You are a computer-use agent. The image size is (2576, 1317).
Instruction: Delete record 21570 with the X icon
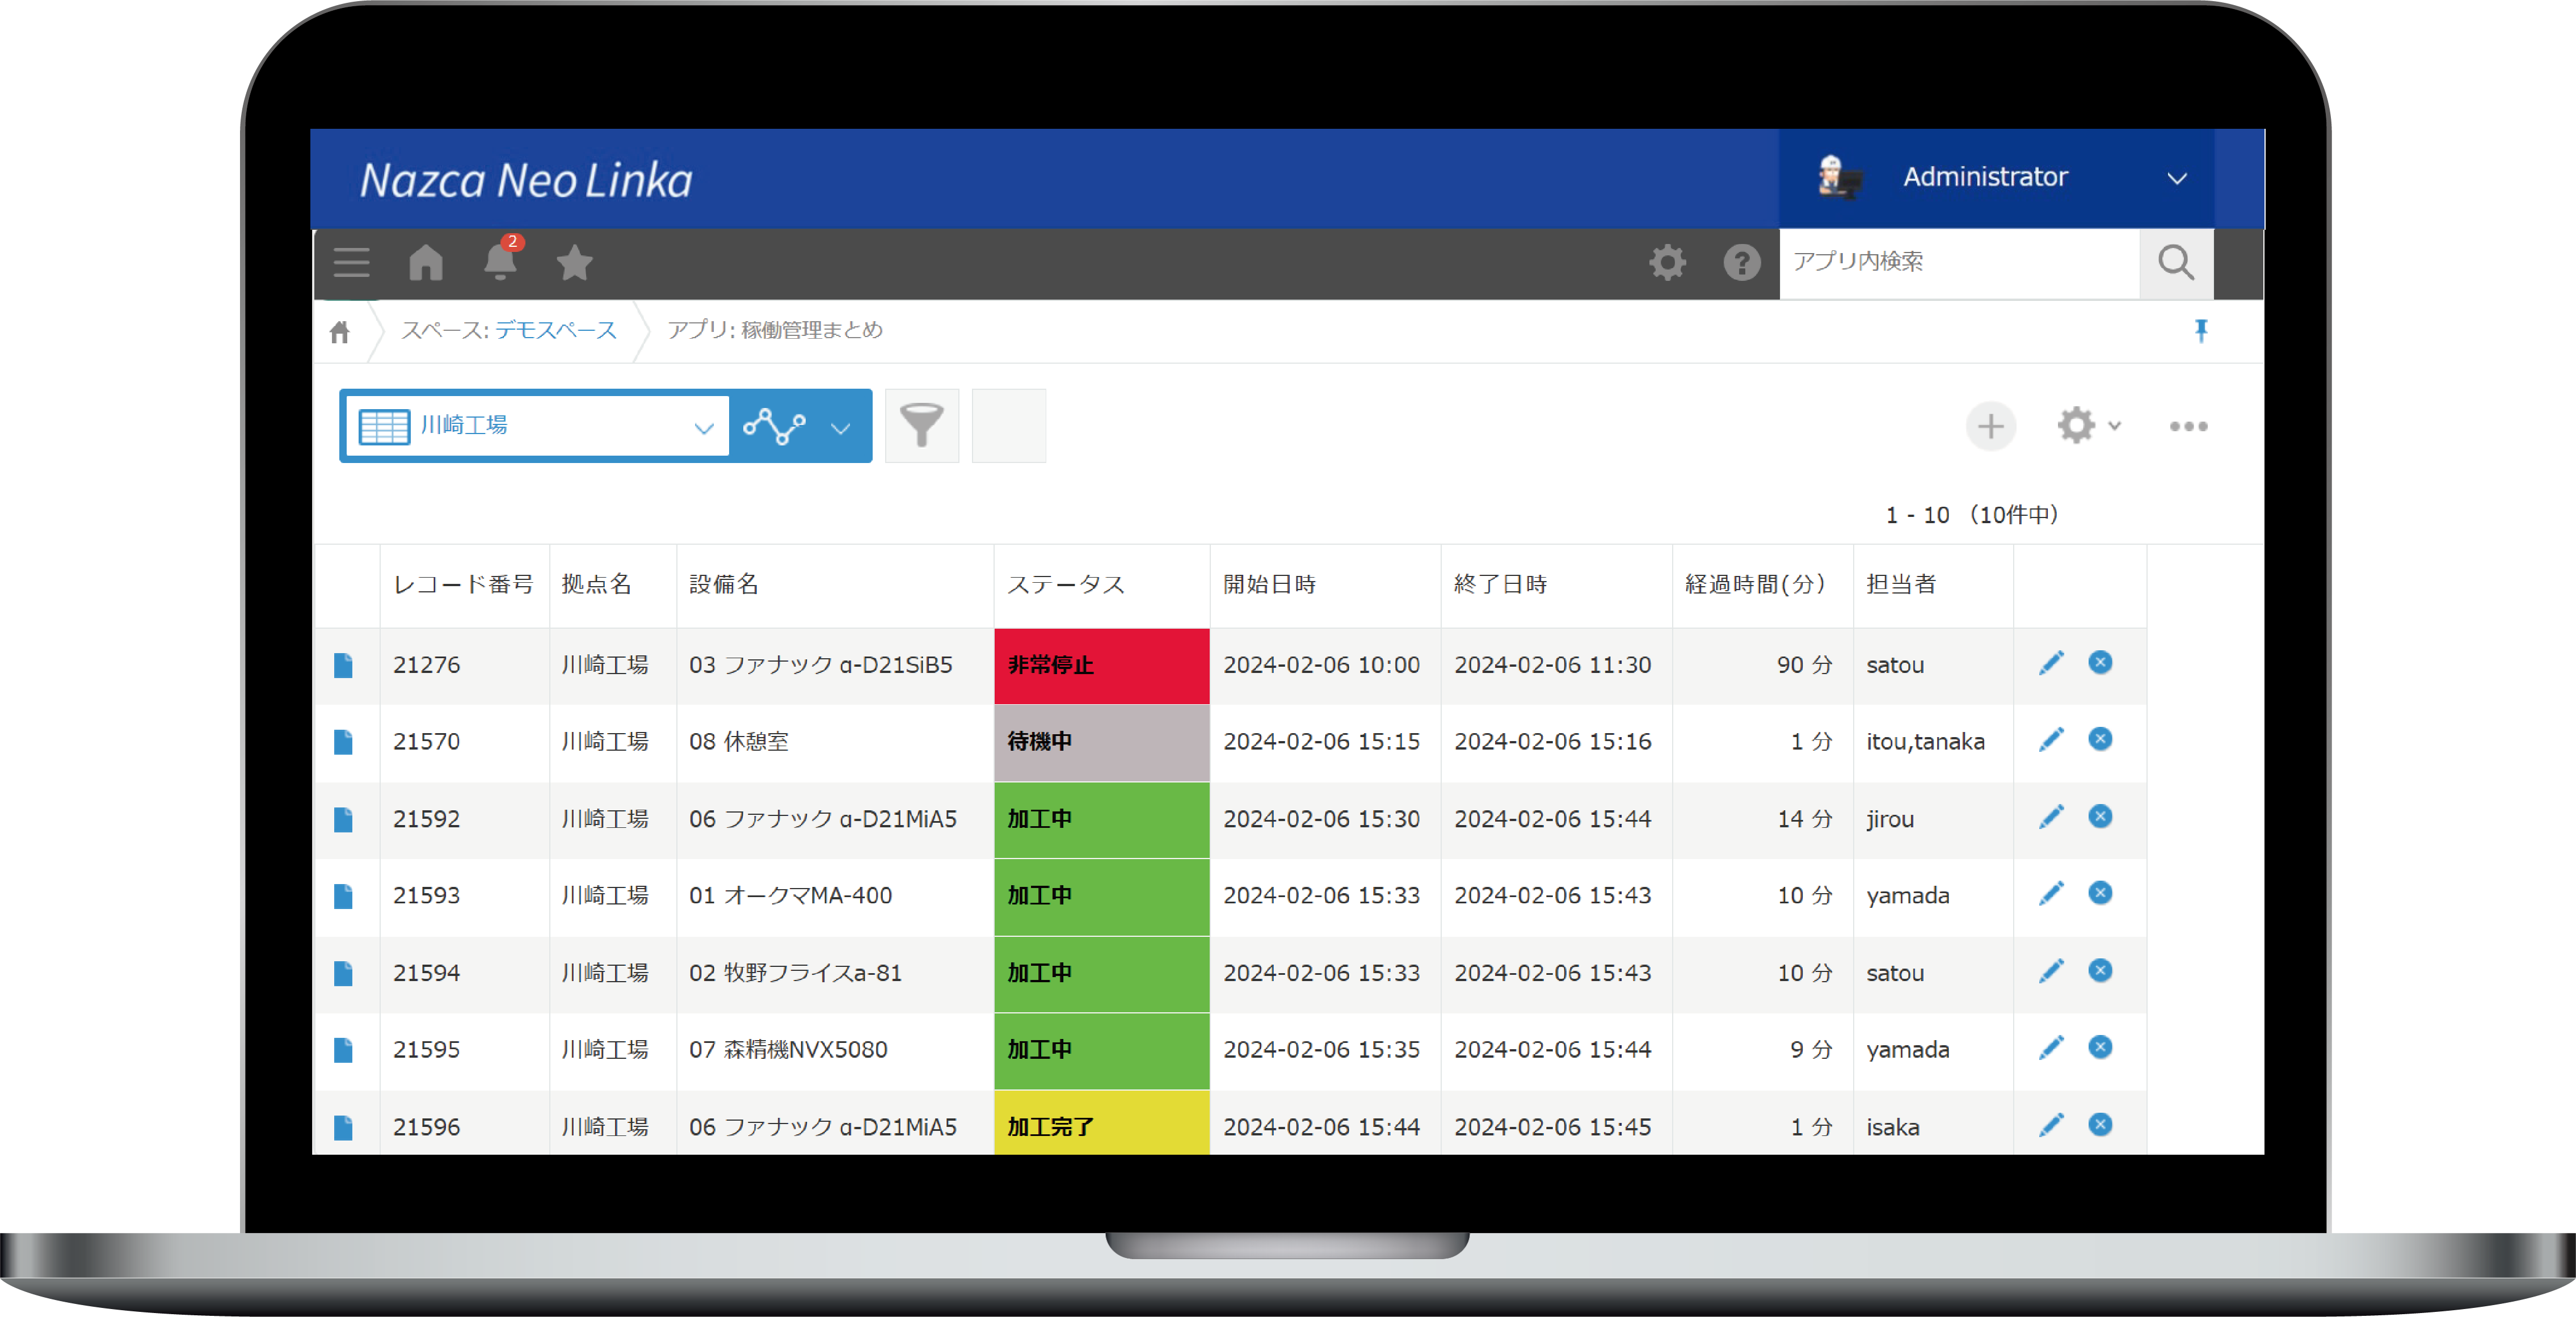(x=2100, y=739)
